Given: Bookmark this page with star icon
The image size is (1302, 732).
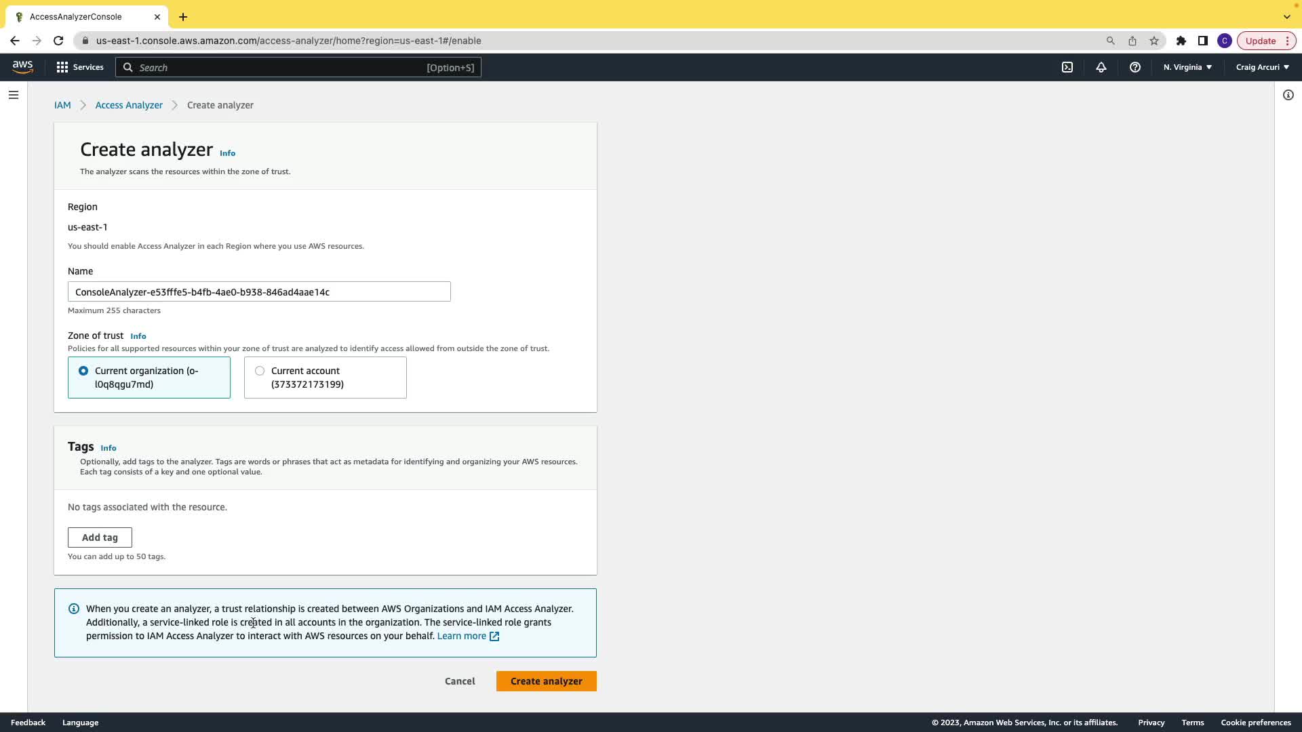Looking at the screenshot, I should [x=1154, y=41].
